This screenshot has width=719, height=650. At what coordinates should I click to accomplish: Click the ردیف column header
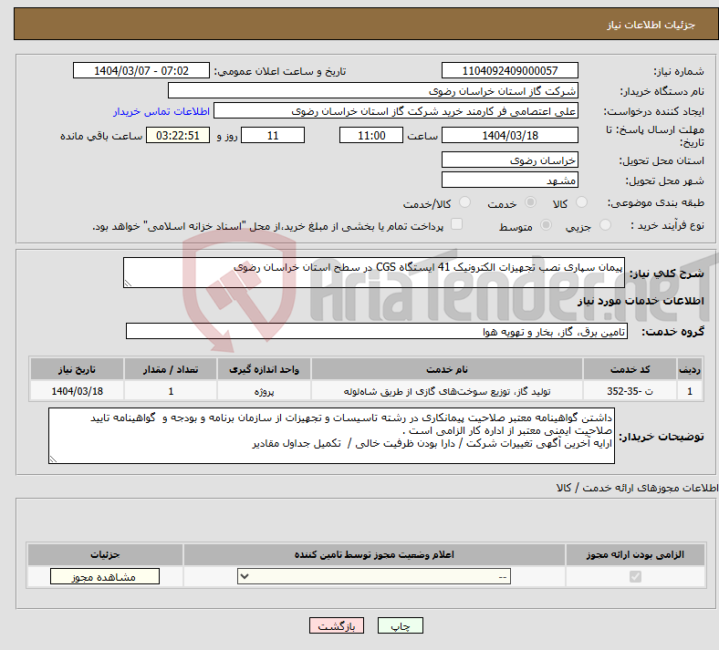click(690, 369)
